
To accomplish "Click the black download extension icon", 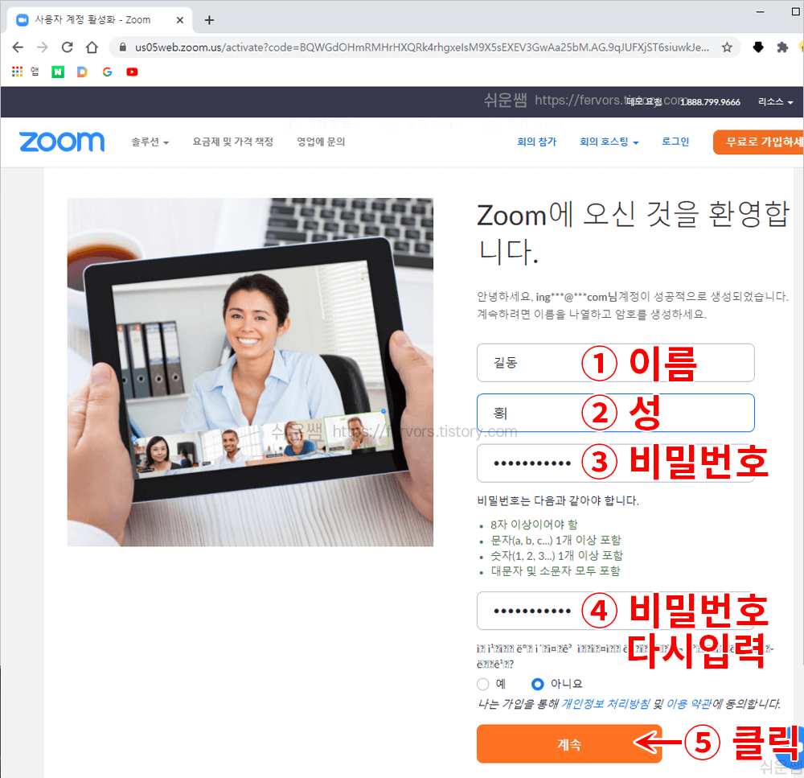I will point(758,47).
